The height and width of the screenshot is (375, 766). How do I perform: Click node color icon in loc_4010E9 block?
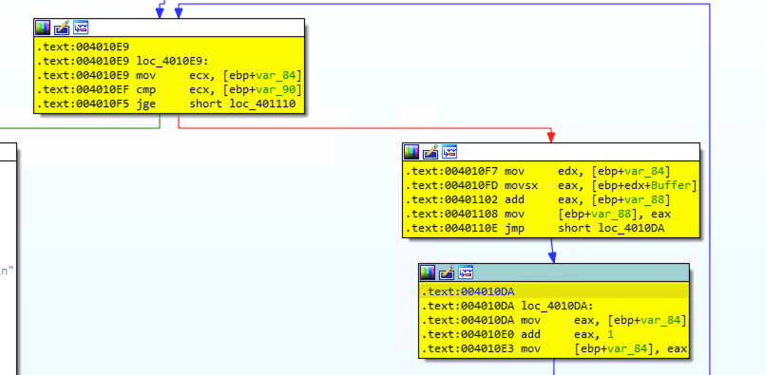[x=43, y=28]
